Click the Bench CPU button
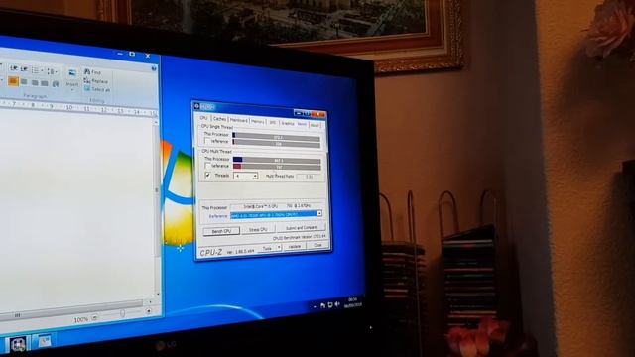 221,231
